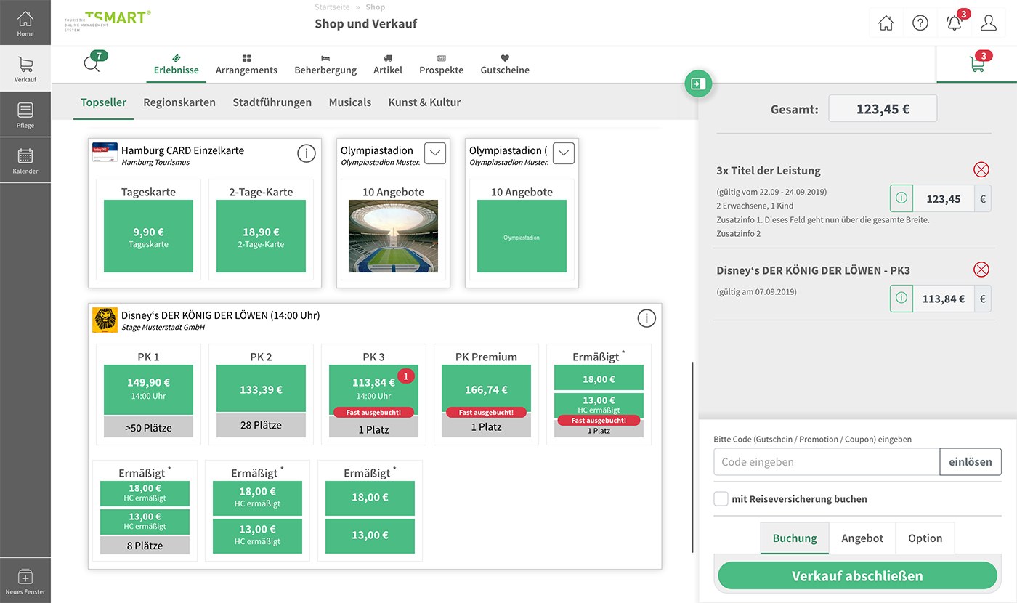Open Neues Fenster in the sidebar
This screenshot has width=1017, height=603.
25,581
